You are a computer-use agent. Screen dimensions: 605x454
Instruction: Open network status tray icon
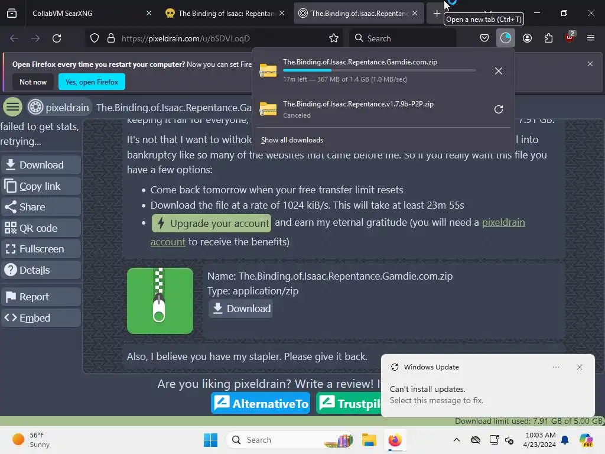pos(495,440)
